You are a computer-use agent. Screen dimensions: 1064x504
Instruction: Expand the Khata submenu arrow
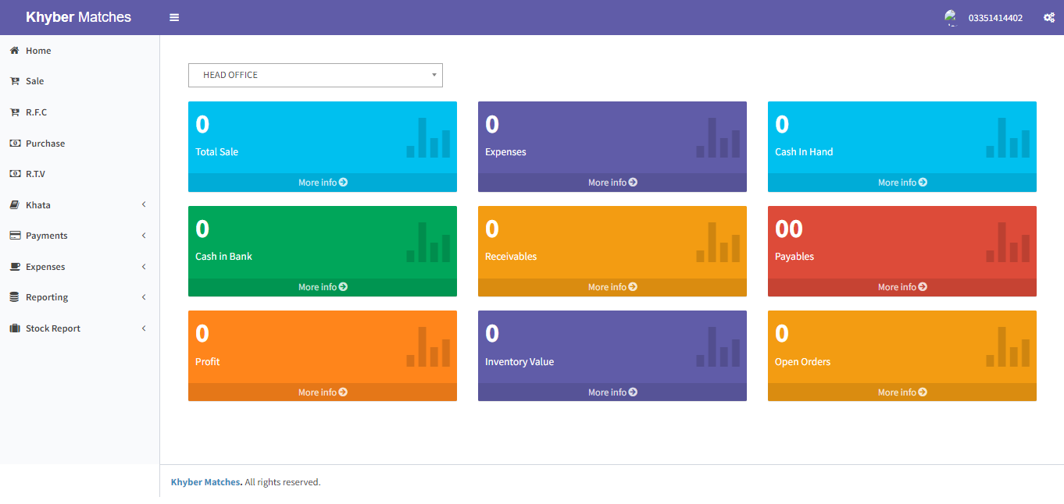point(144,204)
